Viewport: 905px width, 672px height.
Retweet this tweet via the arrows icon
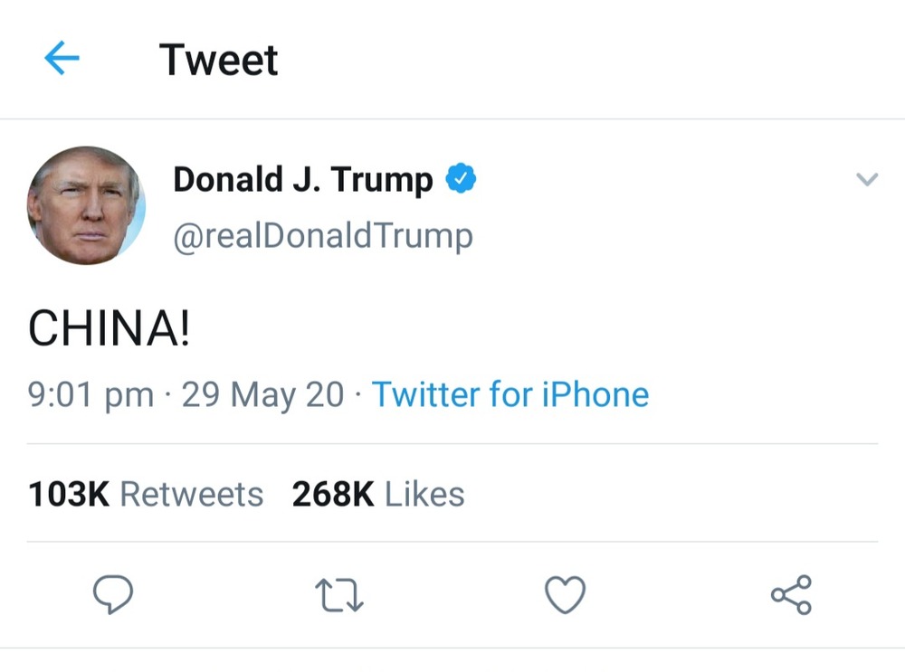click(339, 596)
